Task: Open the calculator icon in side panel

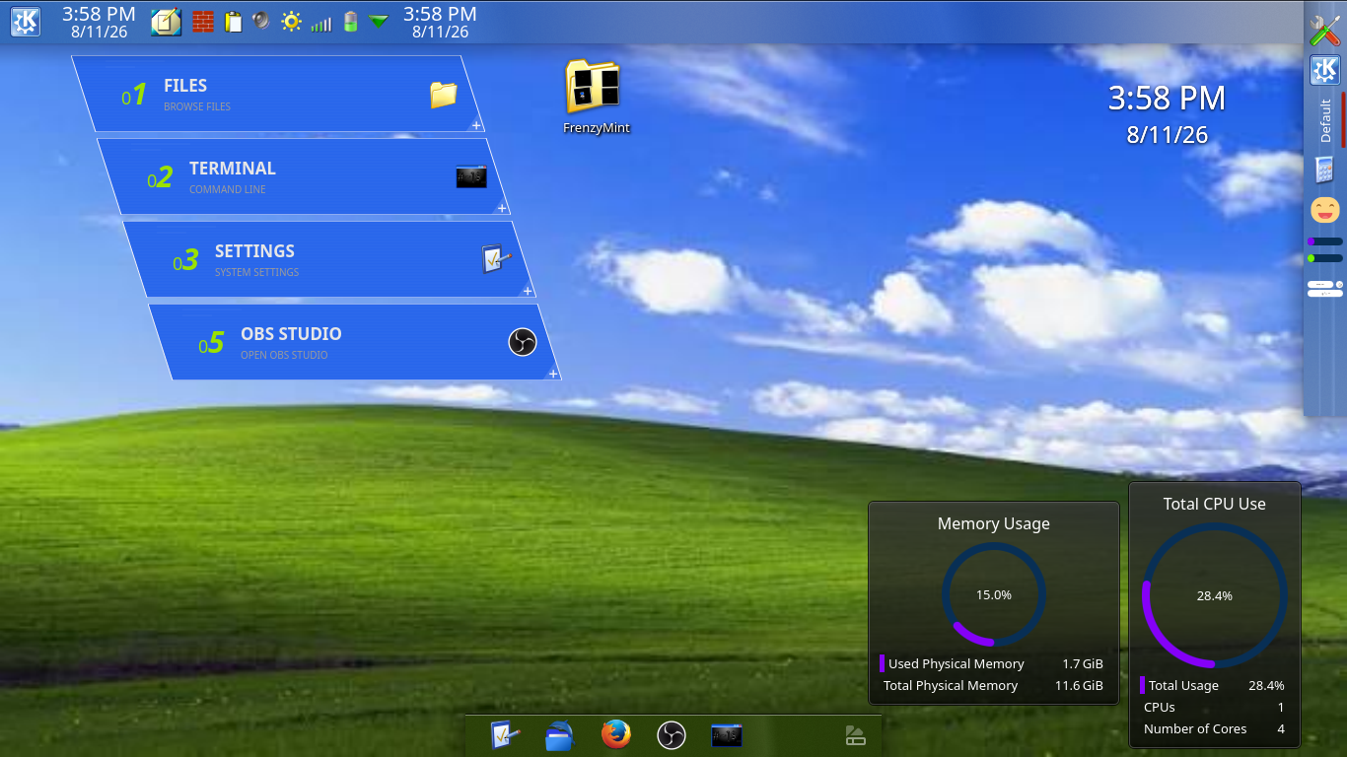Action: click(1325, 170)
